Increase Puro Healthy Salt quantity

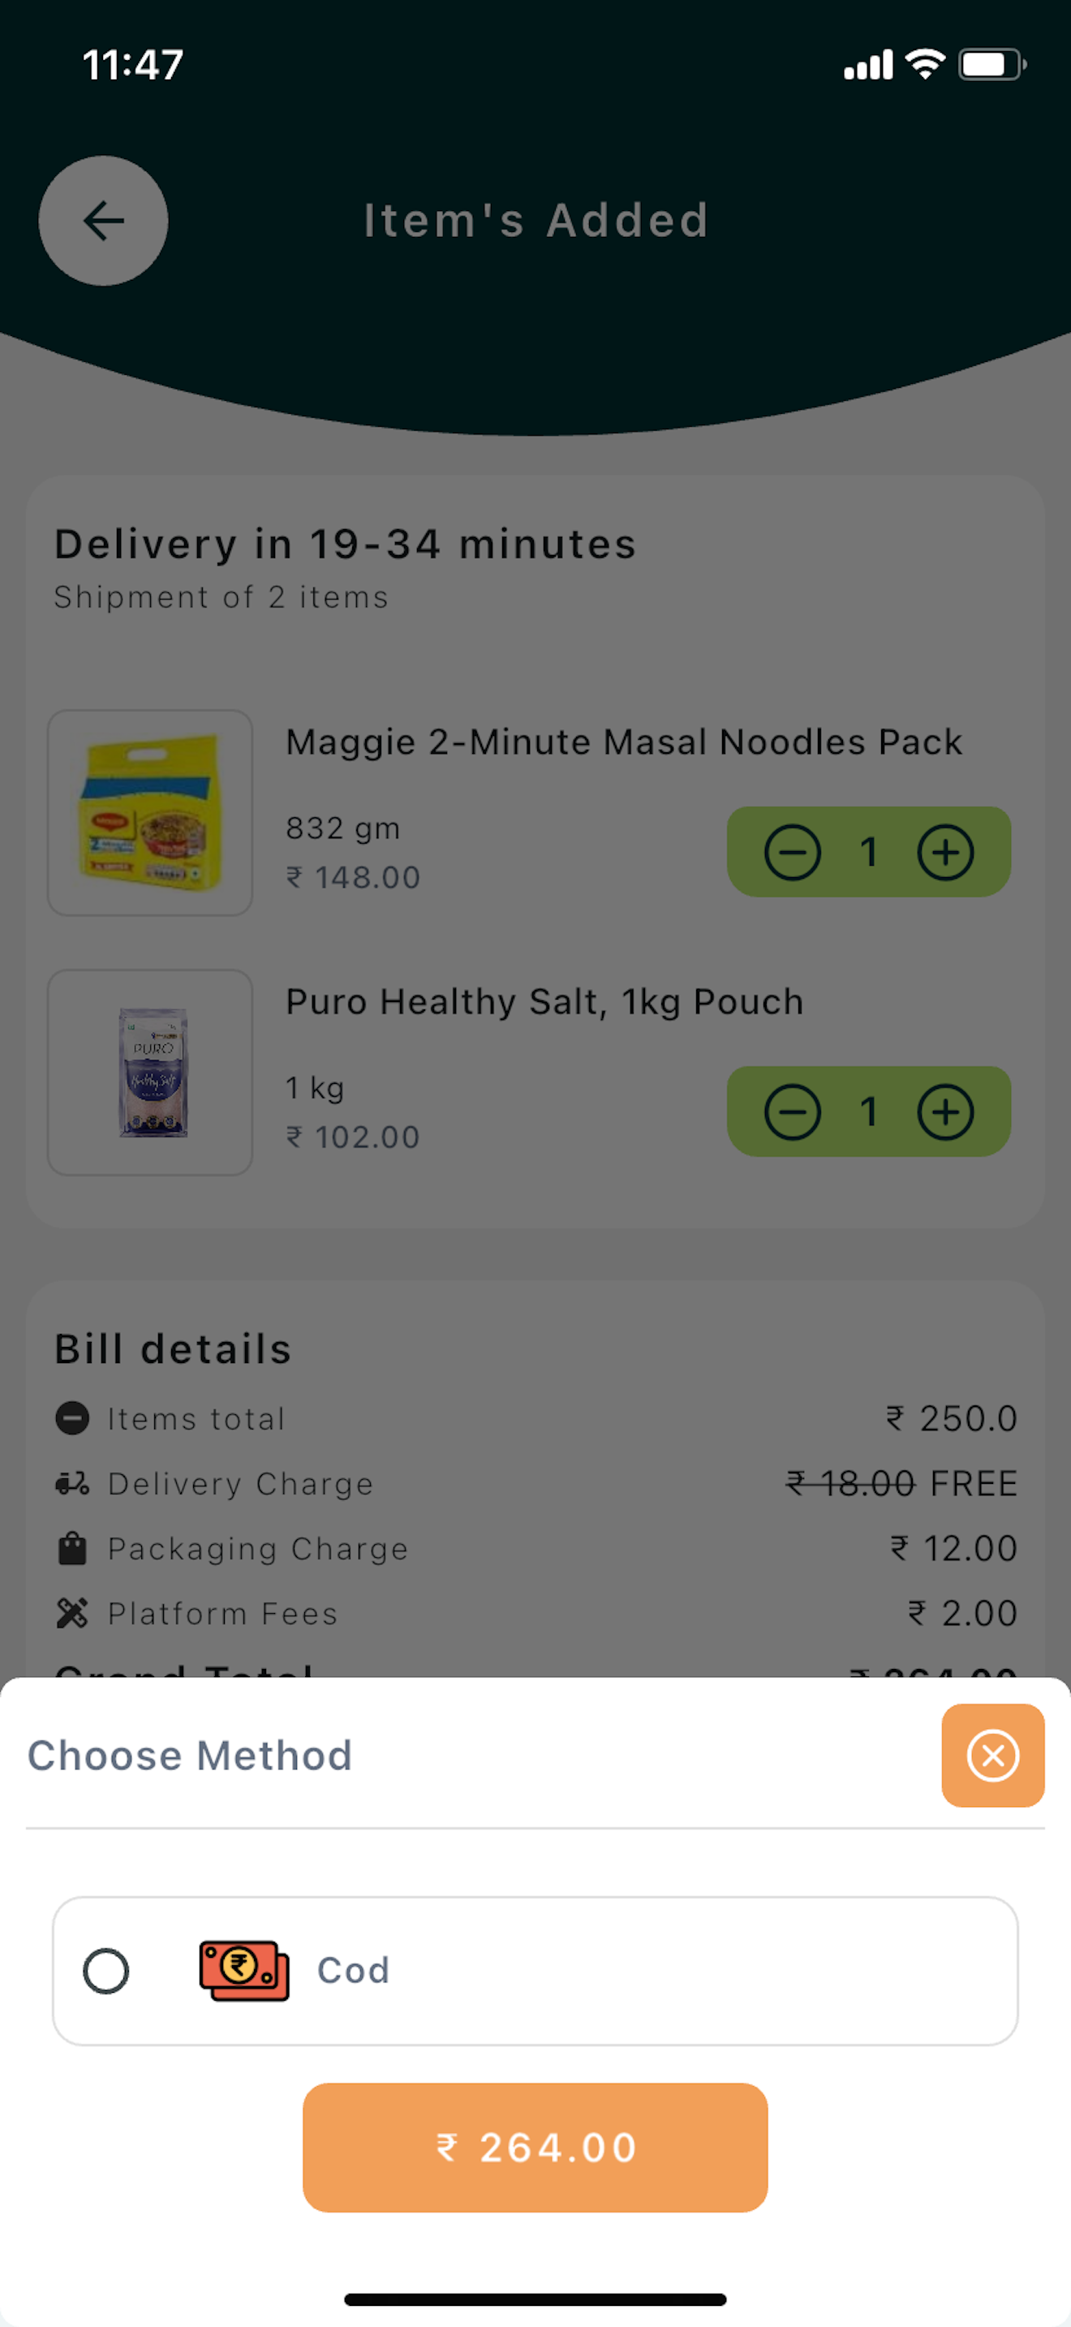945,1112
